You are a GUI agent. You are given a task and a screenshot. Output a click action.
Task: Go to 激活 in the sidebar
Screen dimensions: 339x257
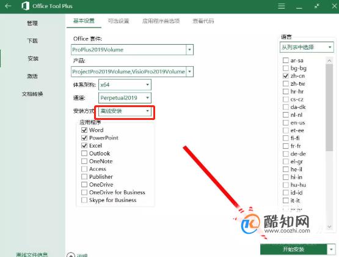(32, 76)
